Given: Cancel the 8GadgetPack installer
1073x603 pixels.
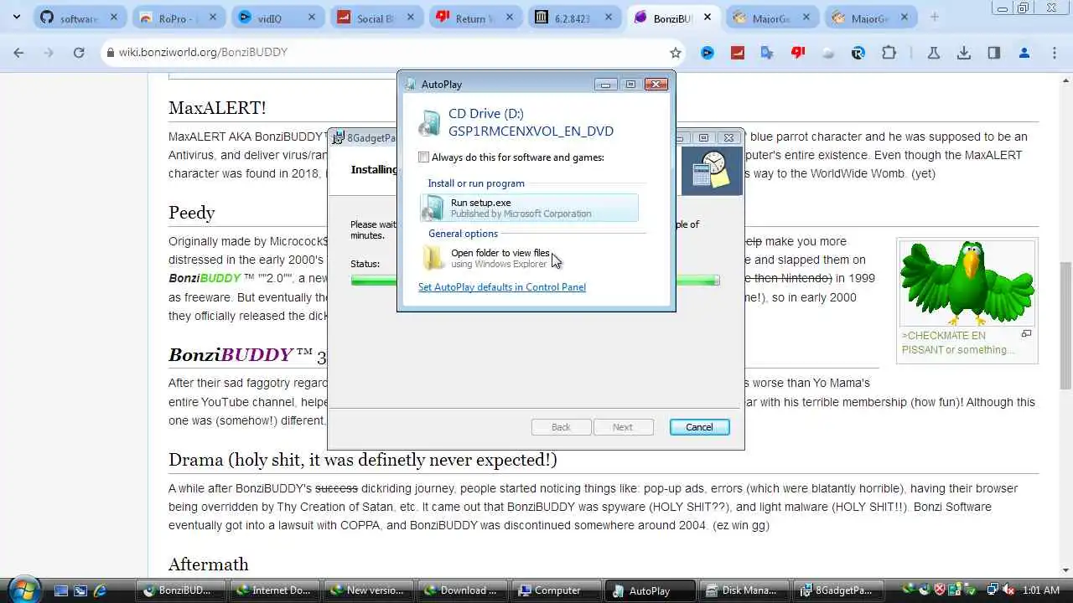Looking at the screenshot, I should tap(699, 427).
